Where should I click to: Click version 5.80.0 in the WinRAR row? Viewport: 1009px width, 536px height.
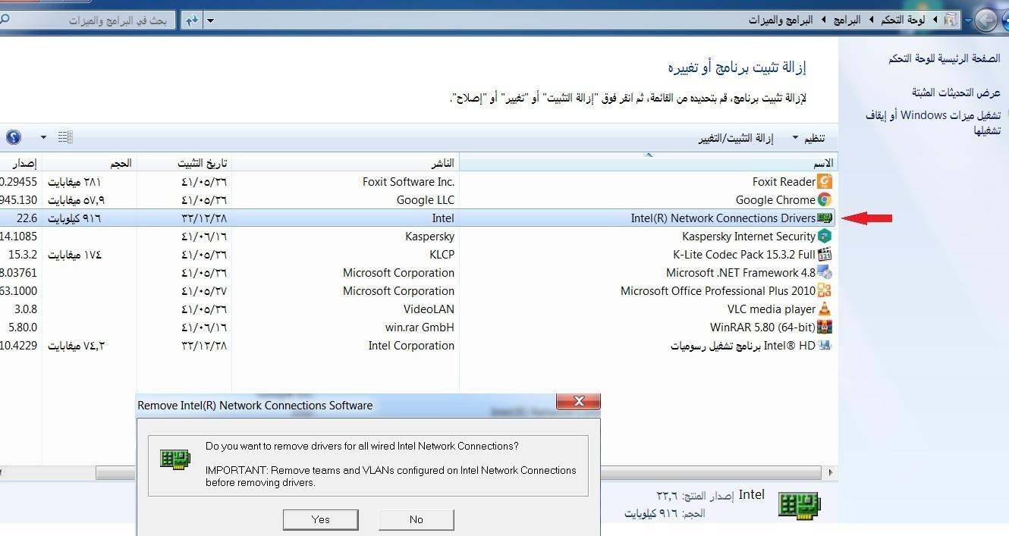23,328
